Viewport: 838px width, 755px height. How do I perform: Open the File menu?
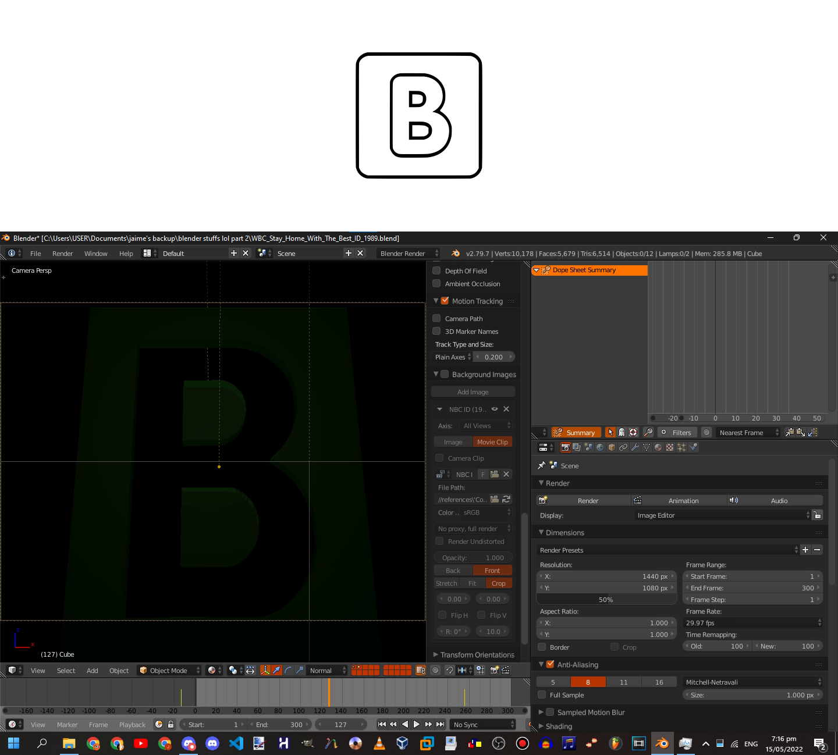point(35,253)
